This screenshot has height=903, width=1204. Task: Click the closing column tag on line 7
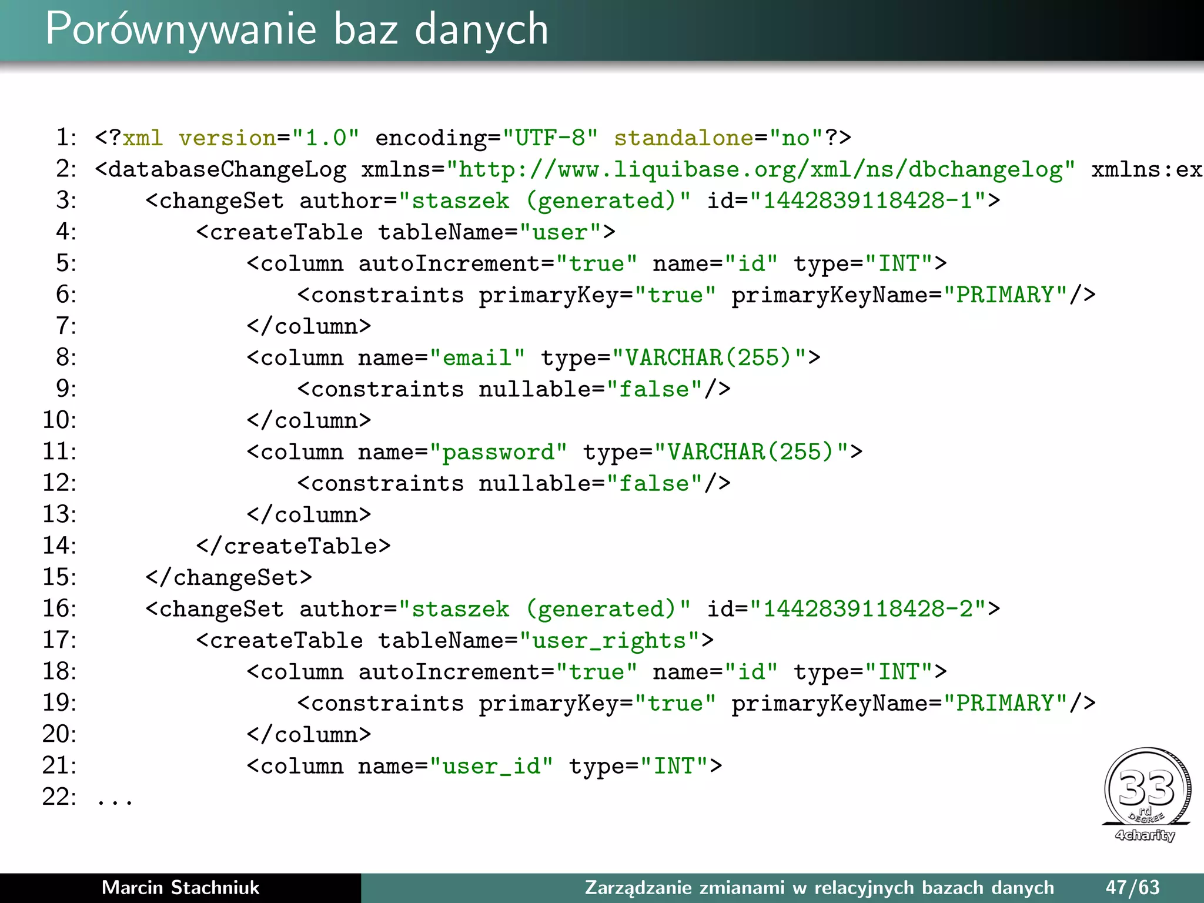309,326
